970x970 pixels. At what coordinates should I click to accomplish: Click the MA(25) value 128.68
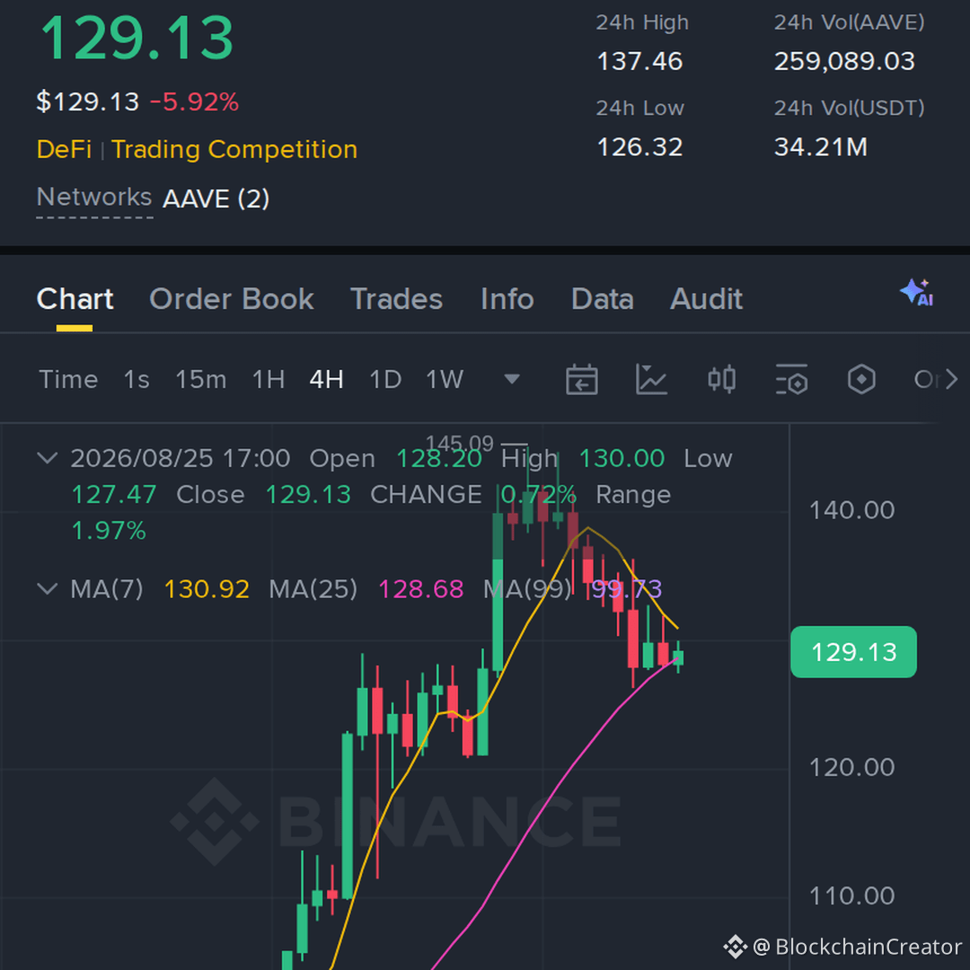coord(420,589)
